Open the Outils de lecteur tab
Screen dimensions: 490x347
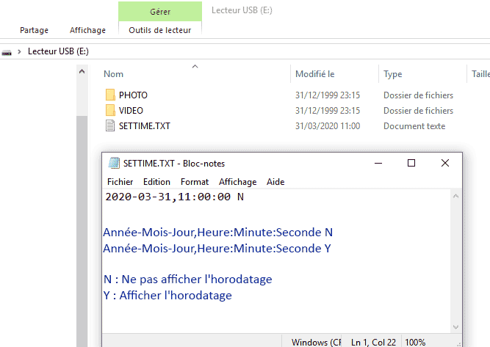tap(159, 30)
